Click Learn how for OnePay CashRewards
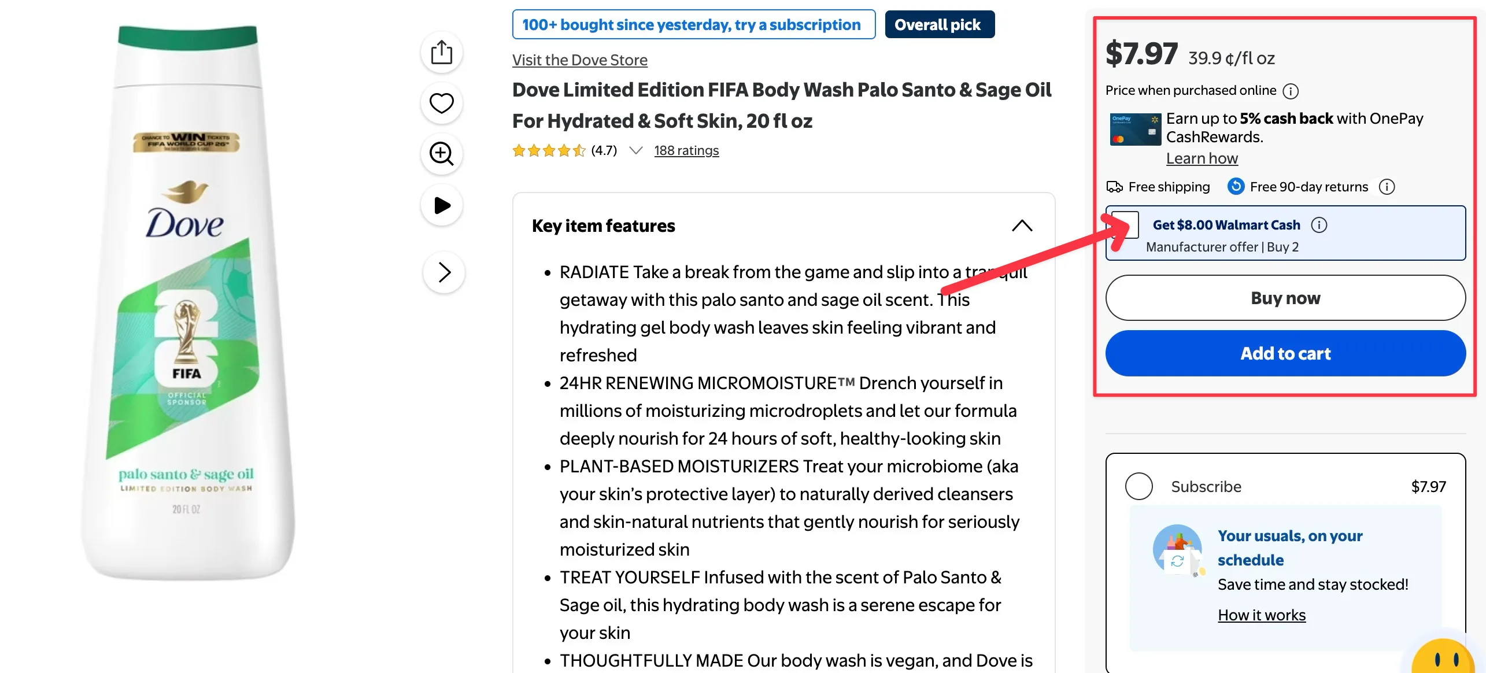 [1202, 158]
